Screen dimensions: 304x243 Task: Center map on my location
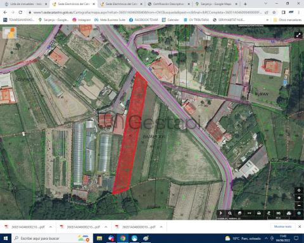[299, 190]
